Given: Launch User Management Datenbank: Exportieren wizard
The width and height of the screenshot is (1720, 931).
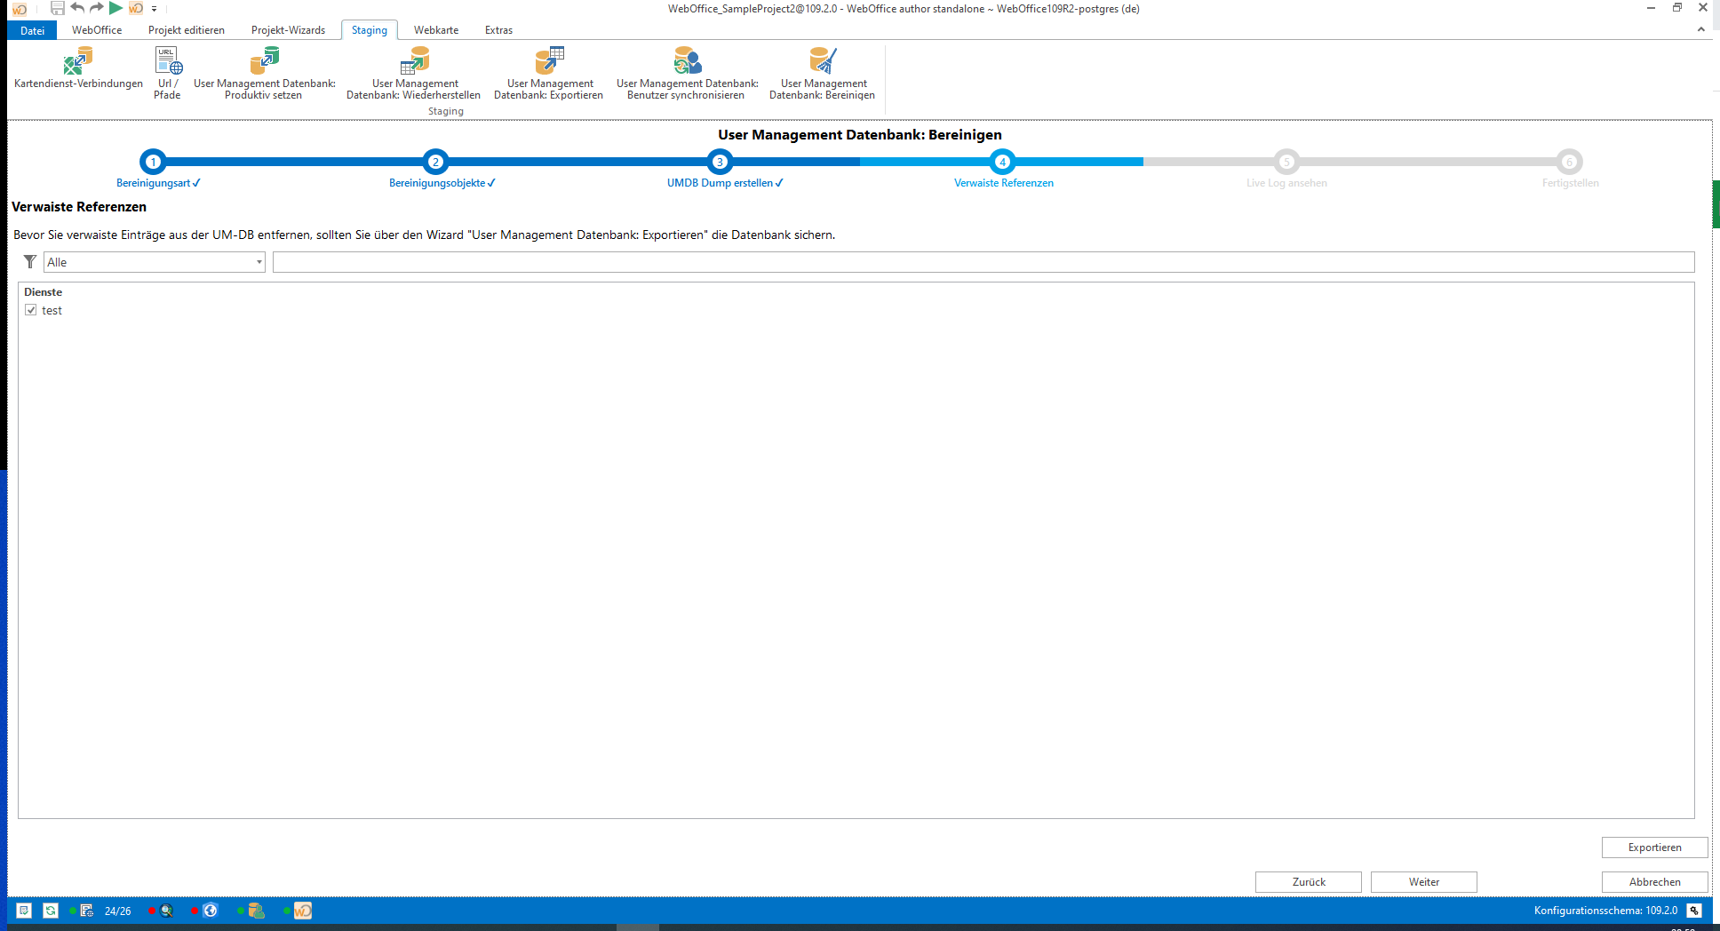Looking at the screenshot, I should tap(549, 73).
